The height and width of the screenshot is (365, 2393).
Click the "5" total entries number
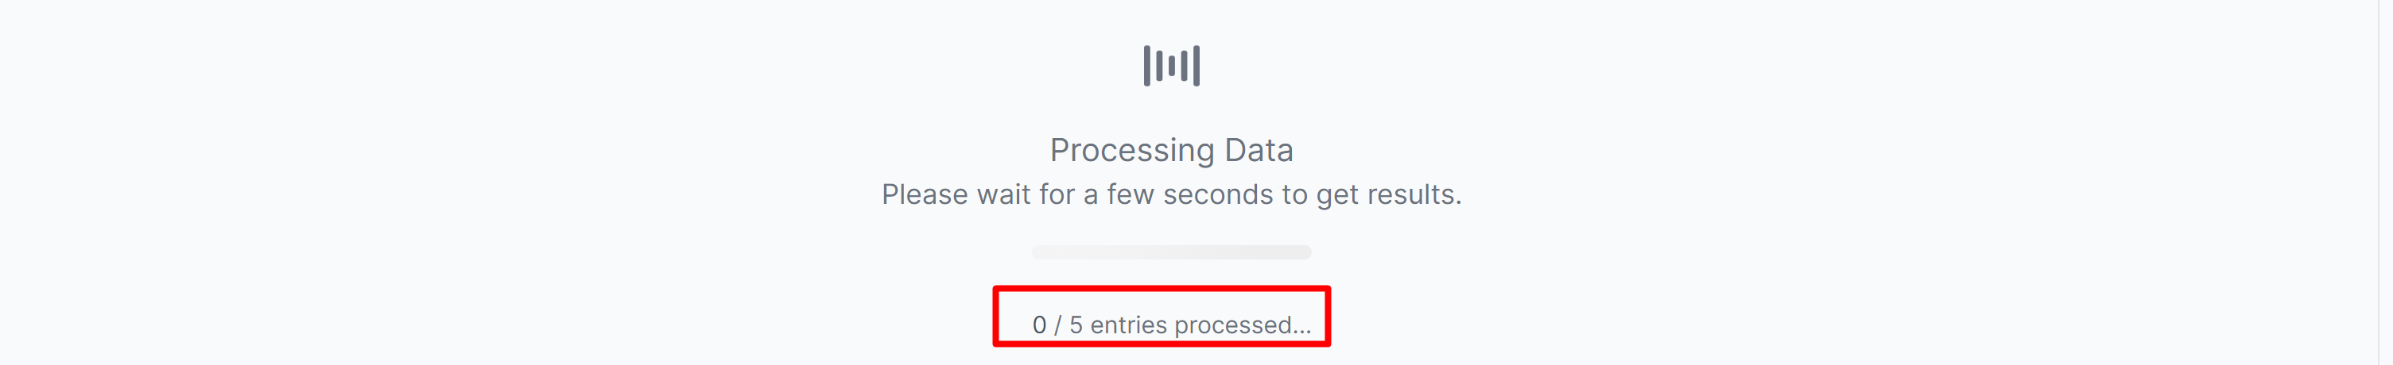pos(1076,325)
